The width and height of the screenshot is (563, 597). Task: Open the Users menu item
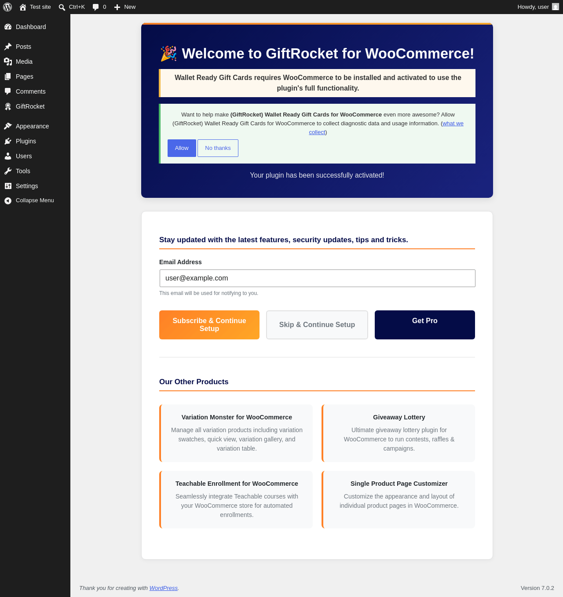35,156
